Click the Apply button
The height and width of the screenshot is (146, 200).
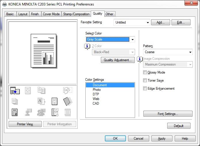tap(162, 139)
